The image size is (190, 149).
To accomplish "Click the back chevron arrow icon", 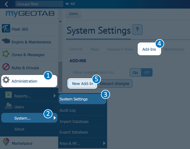I will point(6,4).
